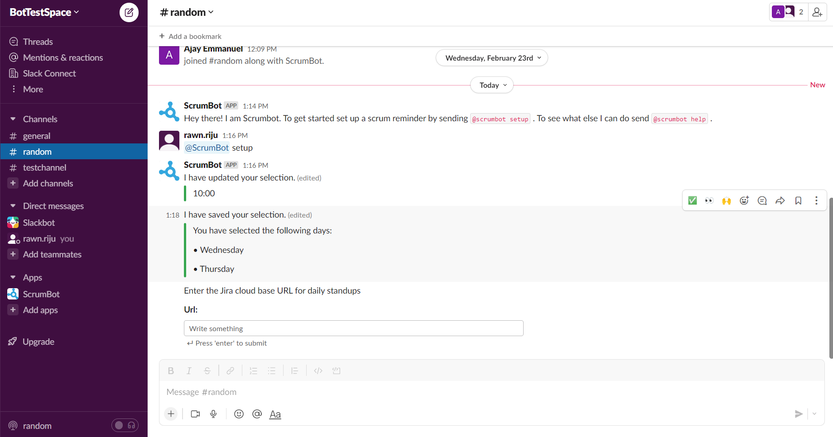The width and height of the screenshot is (833, 437).
Task: React with the white check mark emoji
Action: [692, 200]
